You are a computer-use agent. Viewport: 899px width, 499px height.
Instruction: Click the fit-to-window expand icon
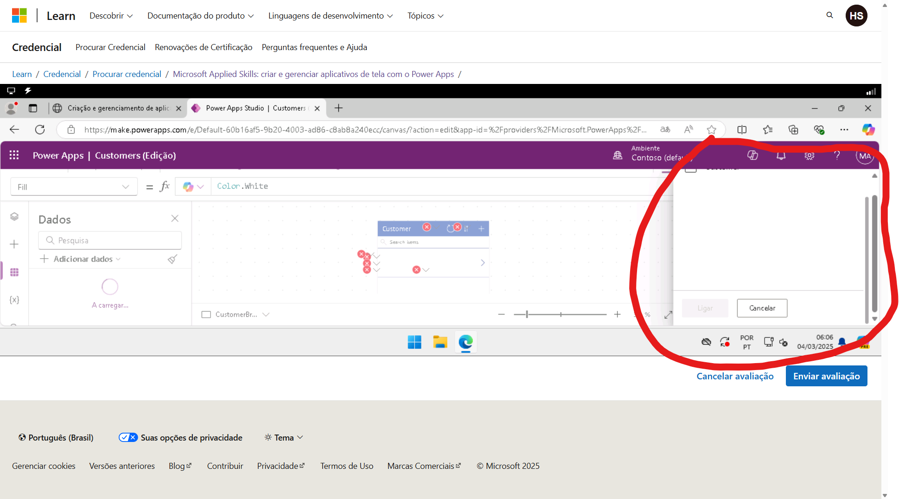coord(668,315)
